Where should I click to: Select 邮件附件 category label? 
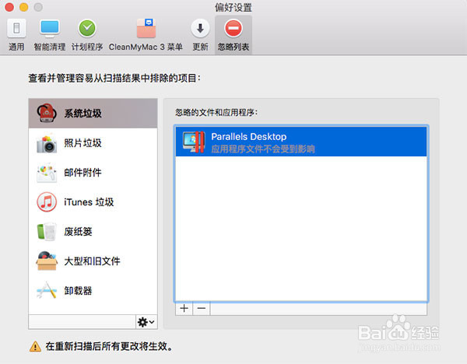point(83,173)
